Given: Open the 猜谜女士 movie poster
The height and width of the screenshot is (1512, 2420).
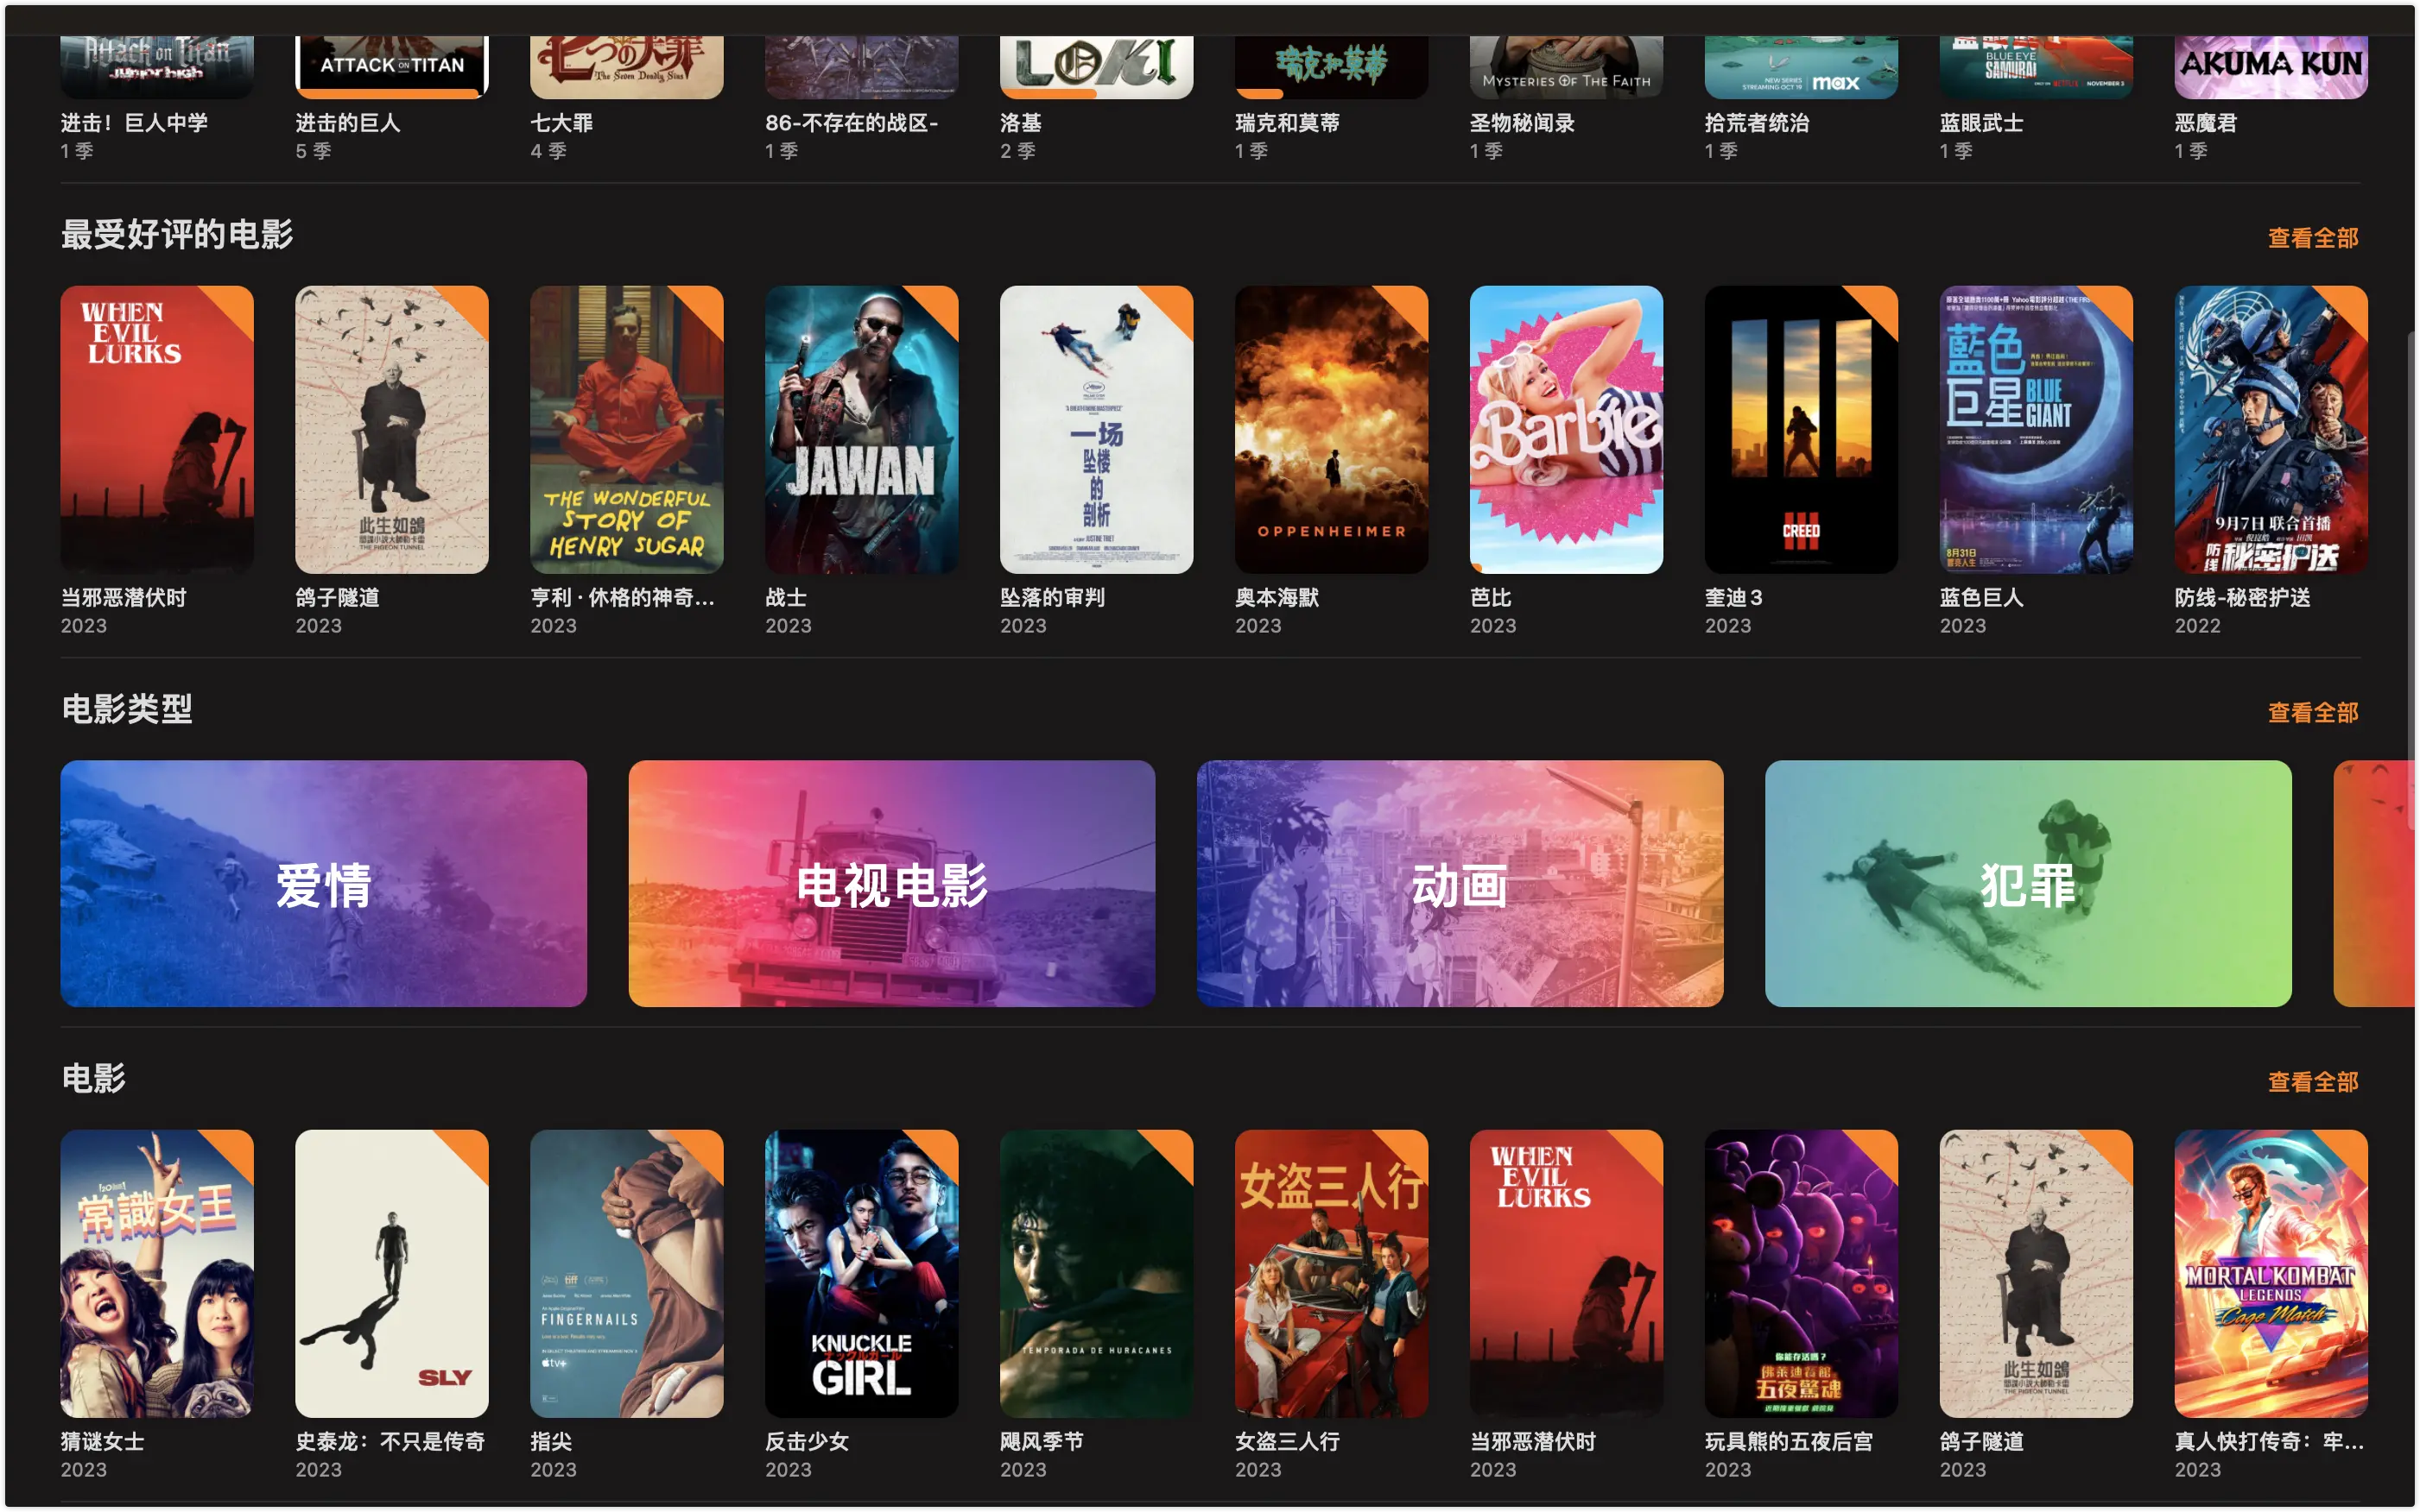Looking at the screenshot, I should 157,1274.
